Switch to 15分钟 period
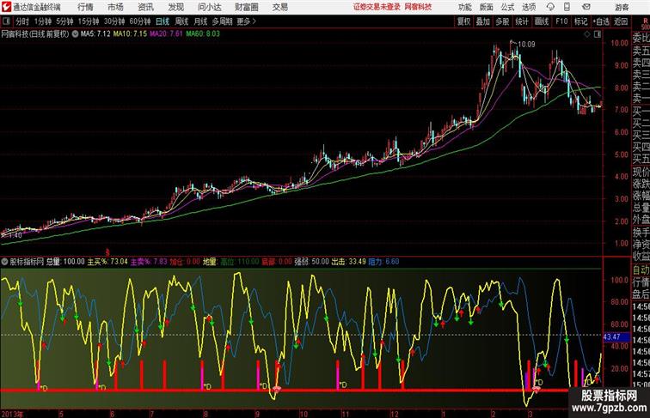 tap(89, 21)
